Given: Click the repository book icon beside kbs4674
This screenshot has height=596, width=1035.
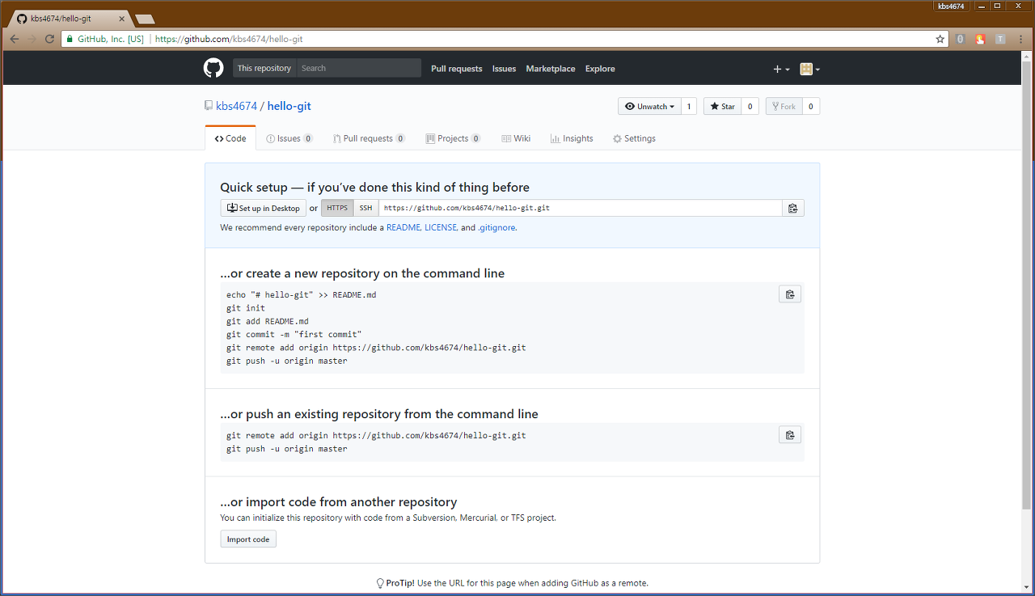Looking at the screenshot, I should [x=209, y=106].
